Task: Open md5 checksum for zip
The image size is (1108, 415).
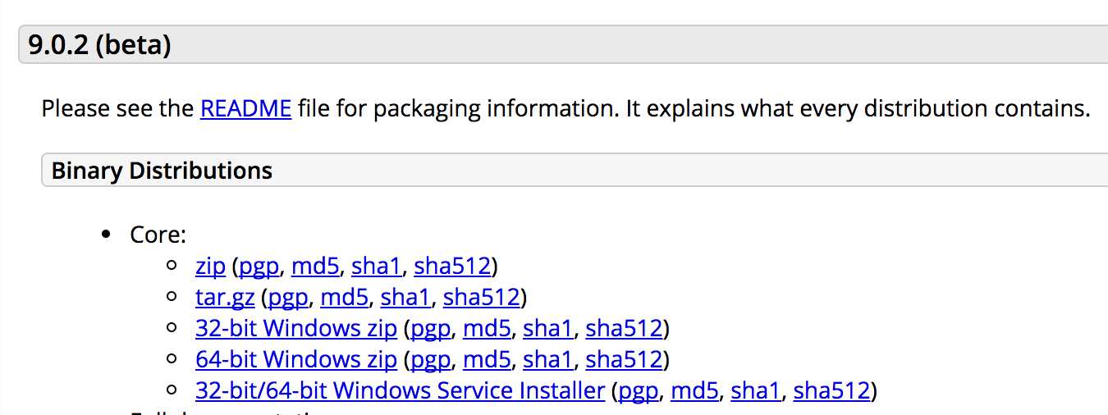Action: click(x=315, y=267)
